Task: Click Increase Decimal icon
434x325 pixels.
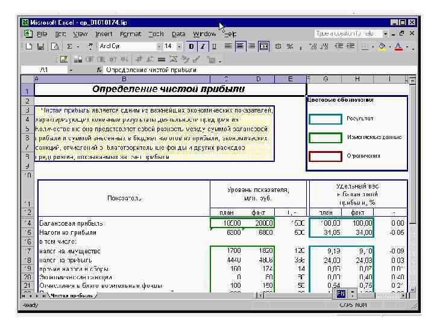Action: (x=313, y=46)
